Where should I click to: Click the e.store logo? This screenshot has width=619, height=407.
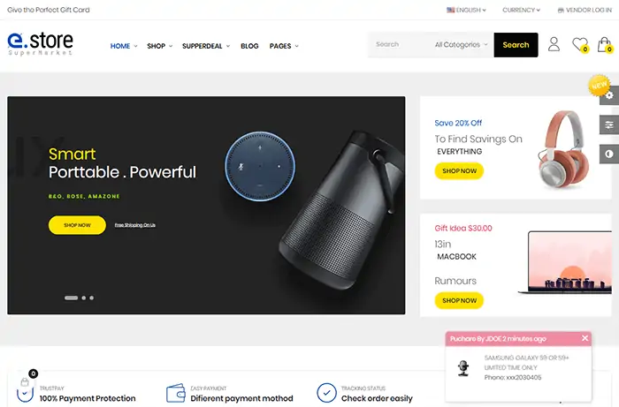tap(41, 43)
